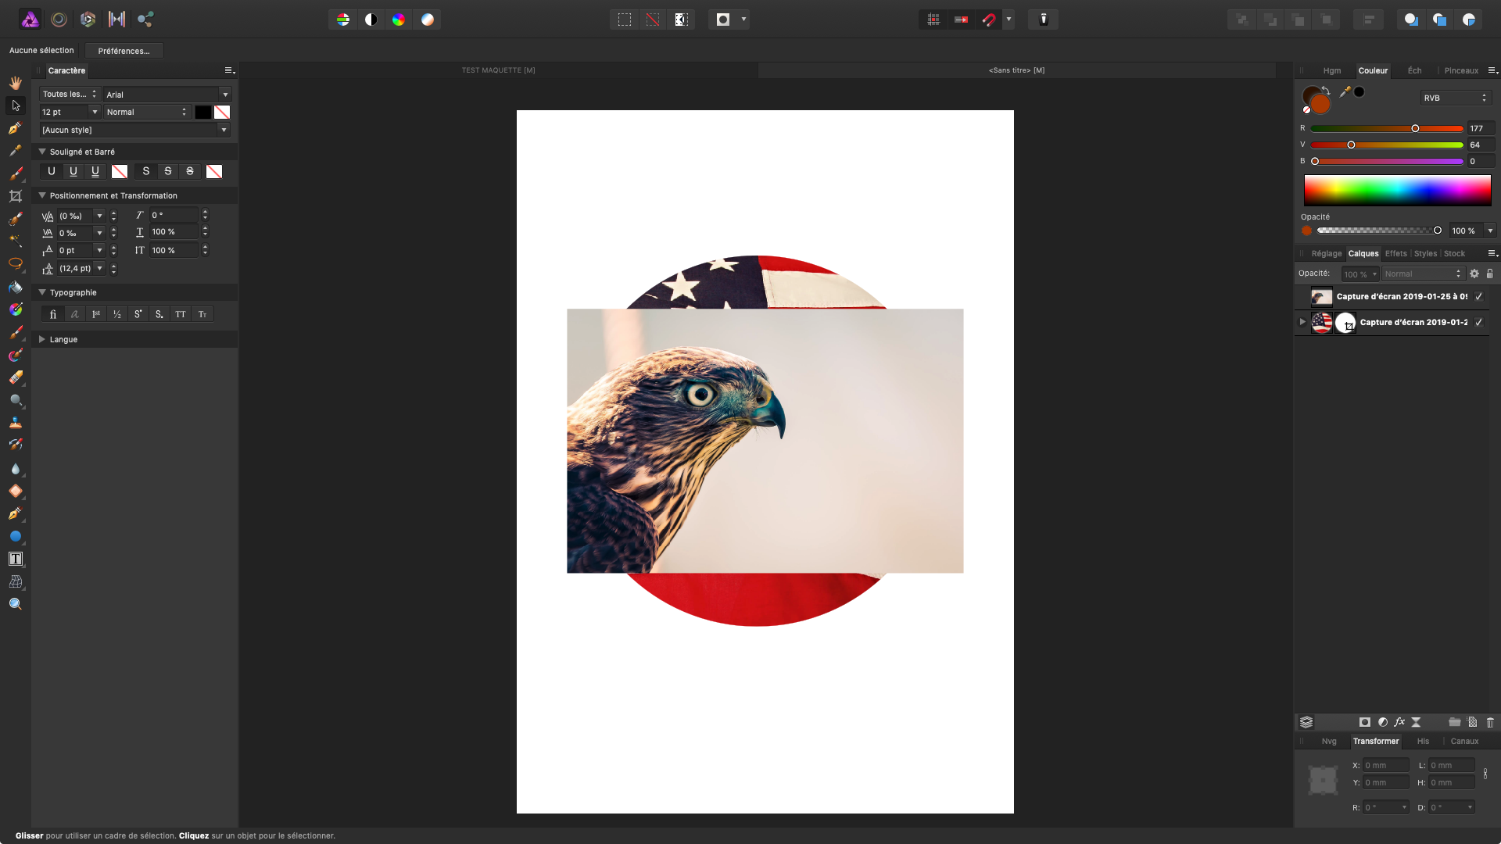Select the Hand view tool
This screenshot has height=844, width=1501.
[15, 83]
